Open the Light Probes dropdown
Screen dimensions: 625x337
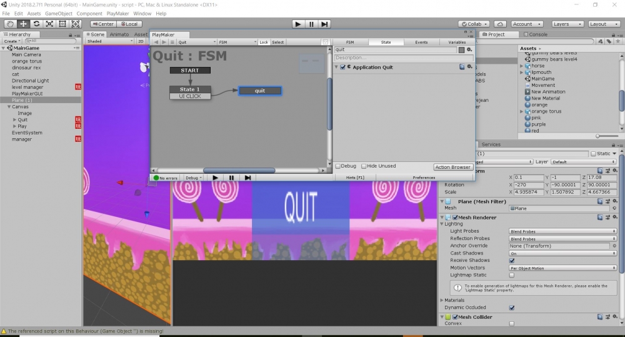pos(562,231)
